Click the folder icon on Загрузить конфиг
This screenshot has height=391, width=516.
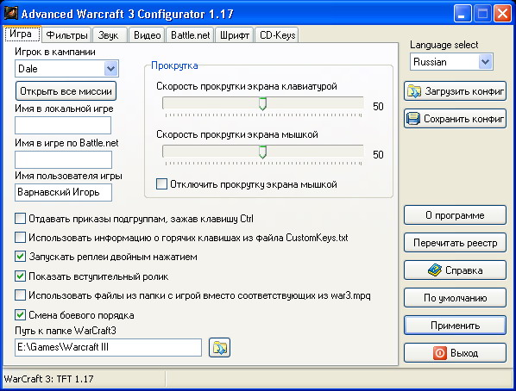click(413, 91)
